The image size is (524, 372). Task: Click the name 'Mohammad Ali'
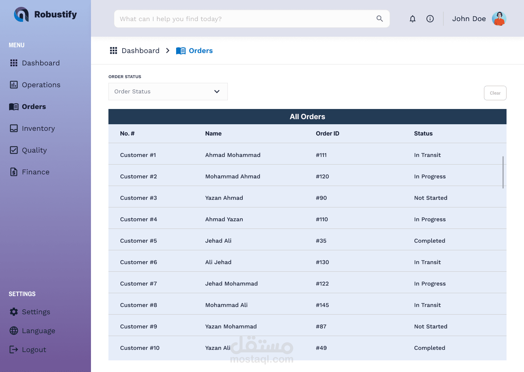pos(226,305)
